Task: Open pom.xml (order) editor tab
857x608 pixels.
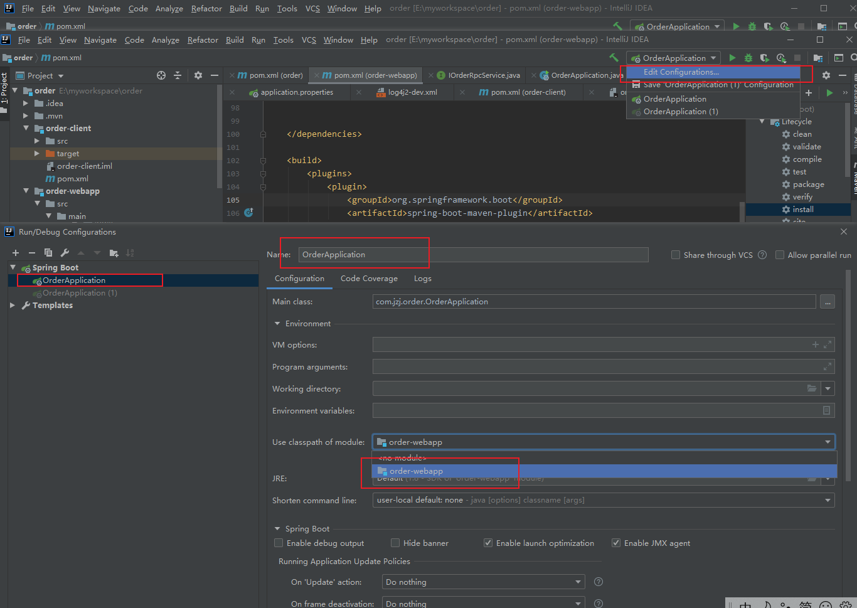Action: tap(270, 75)
